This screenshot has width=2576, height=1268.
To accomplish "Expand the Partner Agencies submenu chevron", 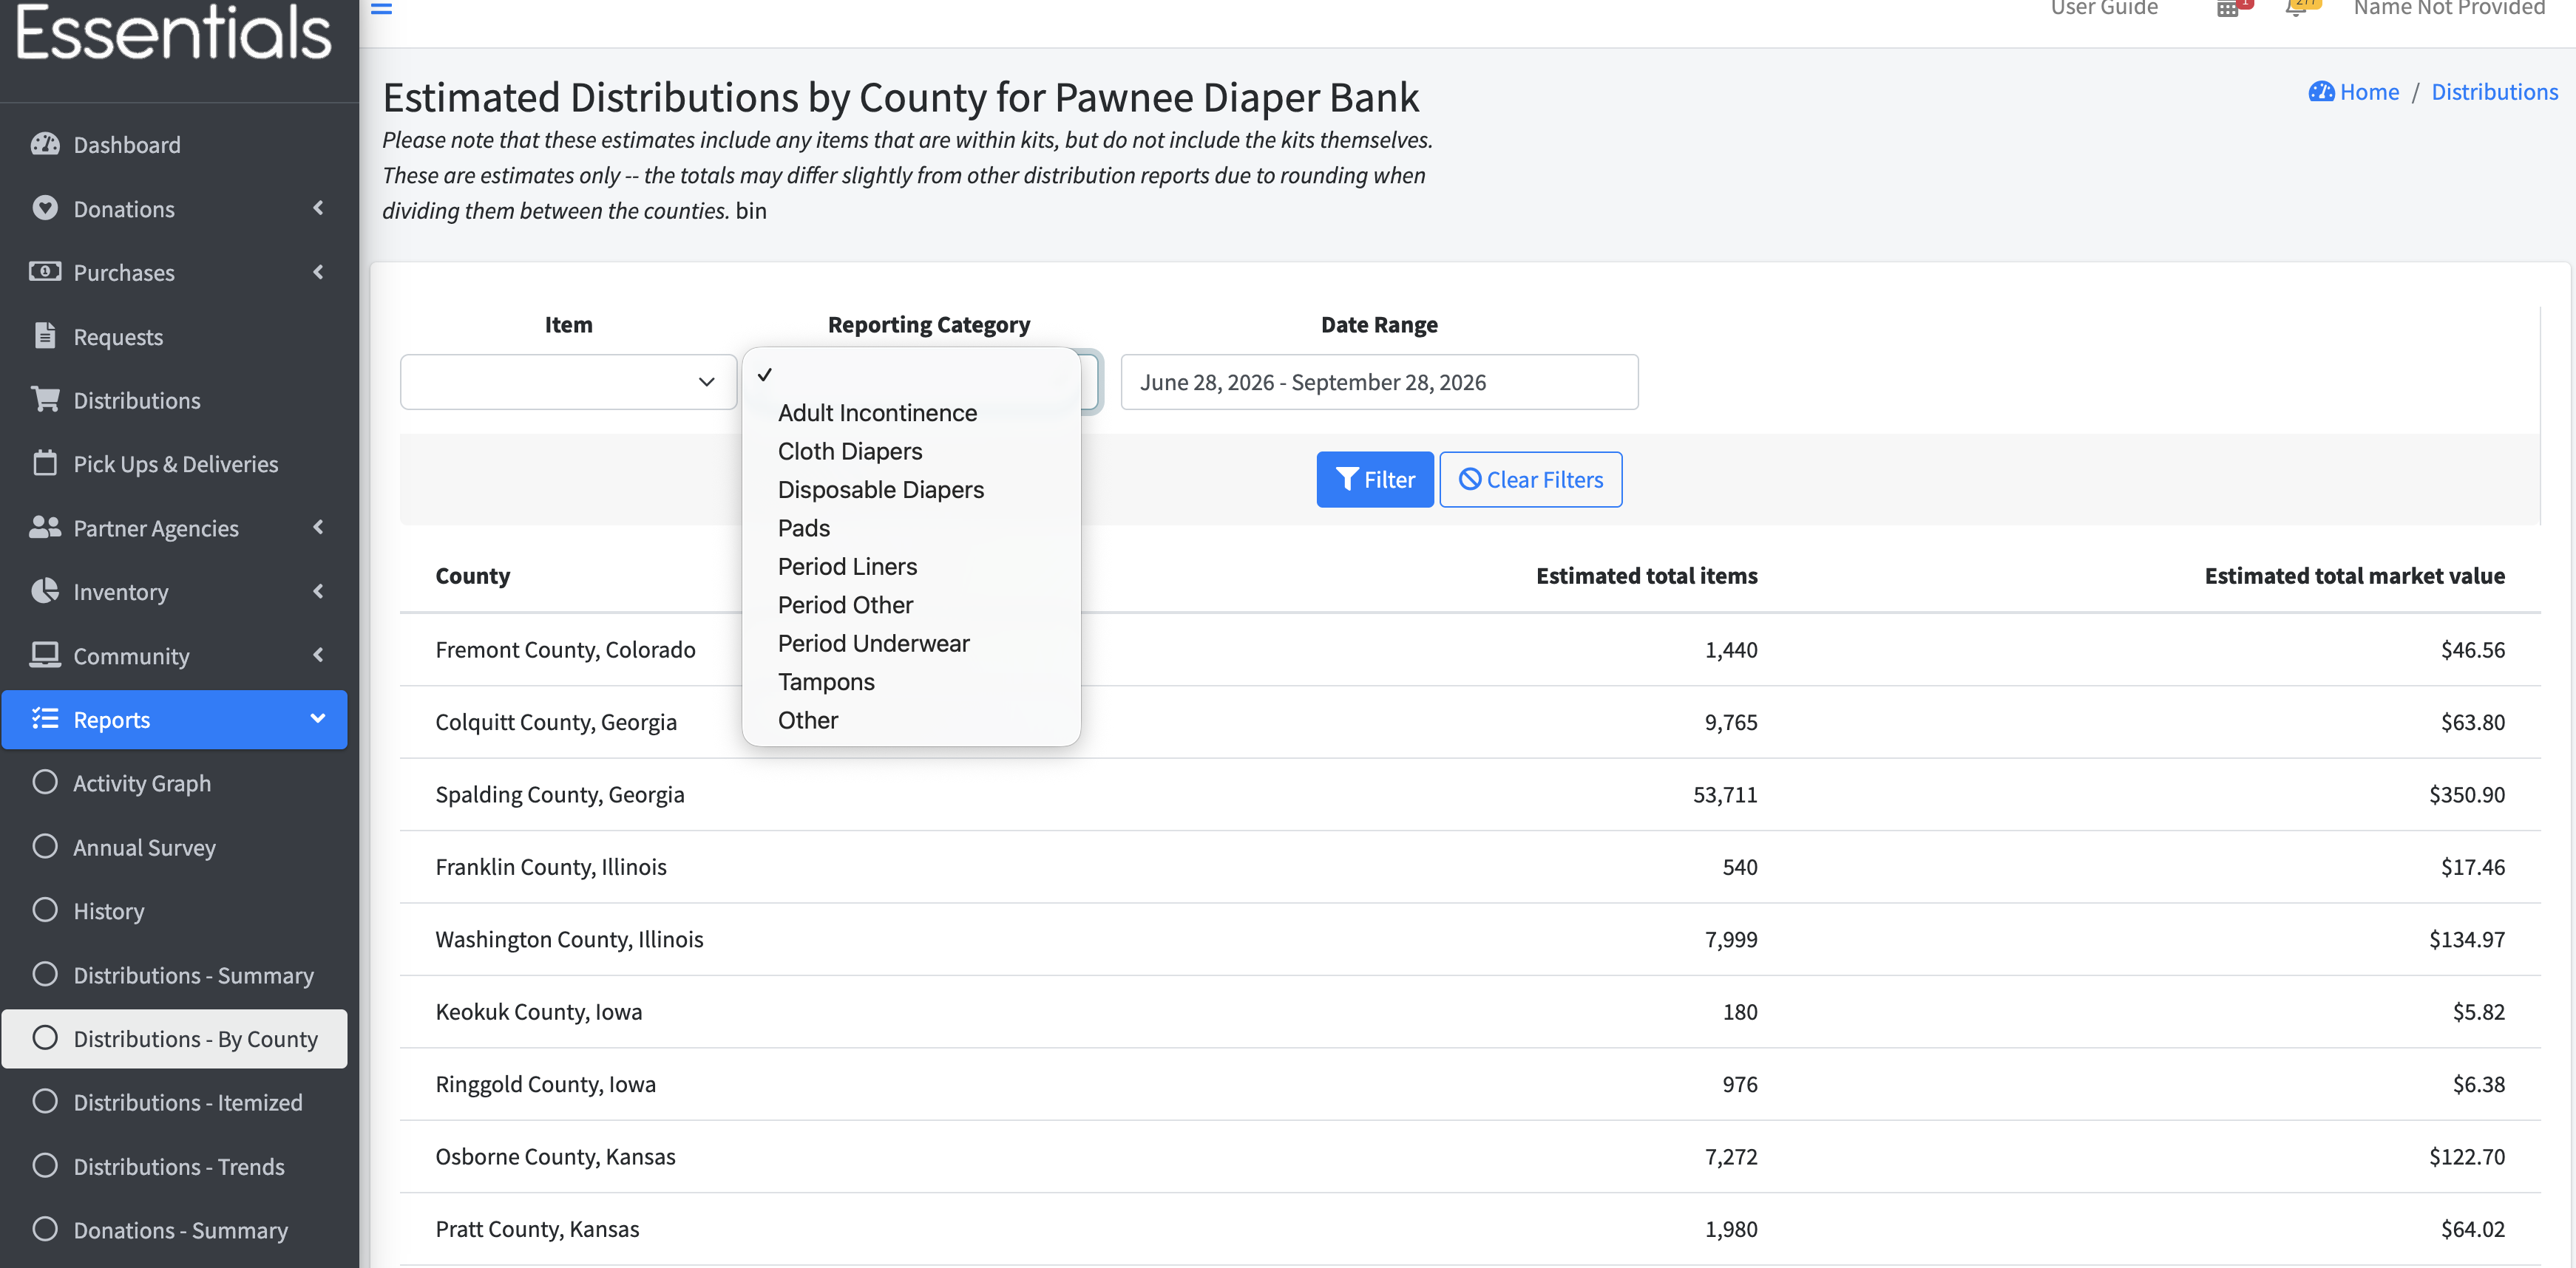I will coord(318,528).
